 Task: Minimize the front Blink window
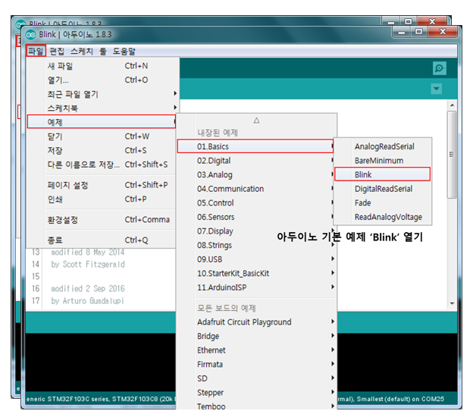pos(402,32)
